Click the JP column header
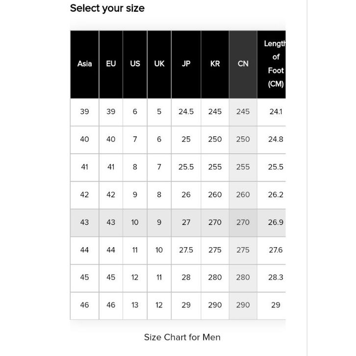The image size is (356, 356). 186,64
